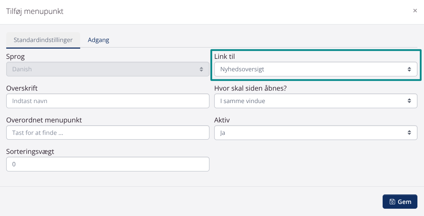This screenshot has height=216, width=424.
Task: Focus the Overskrift name input field
Action: 108,101
